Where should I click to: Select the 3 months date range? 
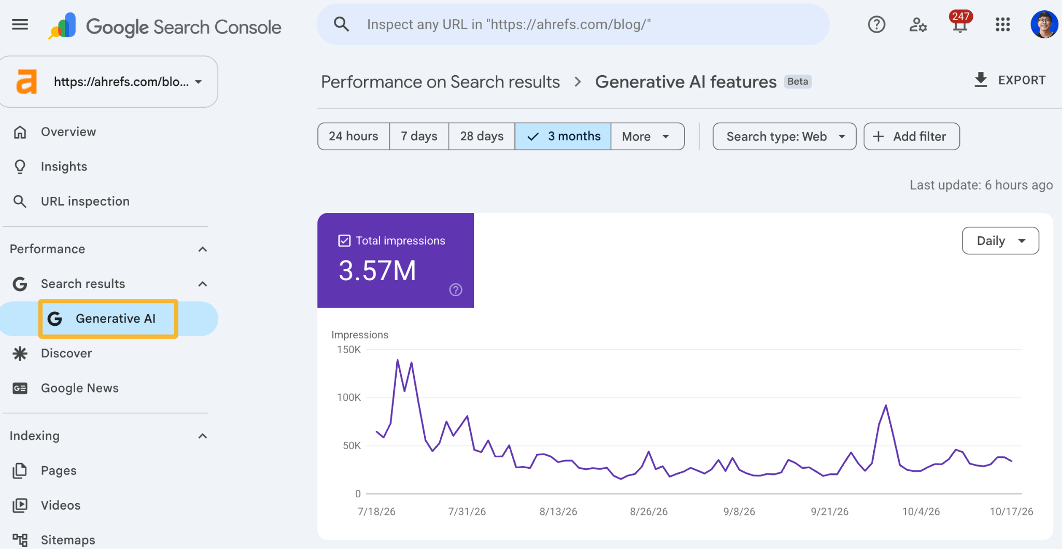click(x=563, y=136)
